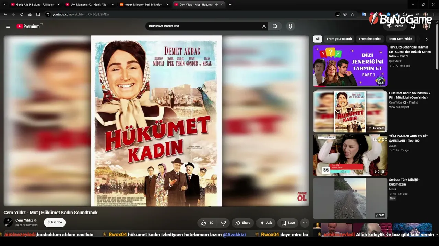
Task: Focus the YouTube search field
Action: [x=204, y=26]
